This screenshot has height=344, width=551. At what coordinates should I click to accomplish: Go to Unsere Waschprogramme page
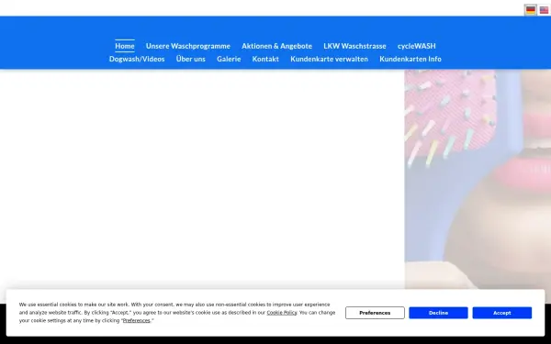(x=188, y=46)
